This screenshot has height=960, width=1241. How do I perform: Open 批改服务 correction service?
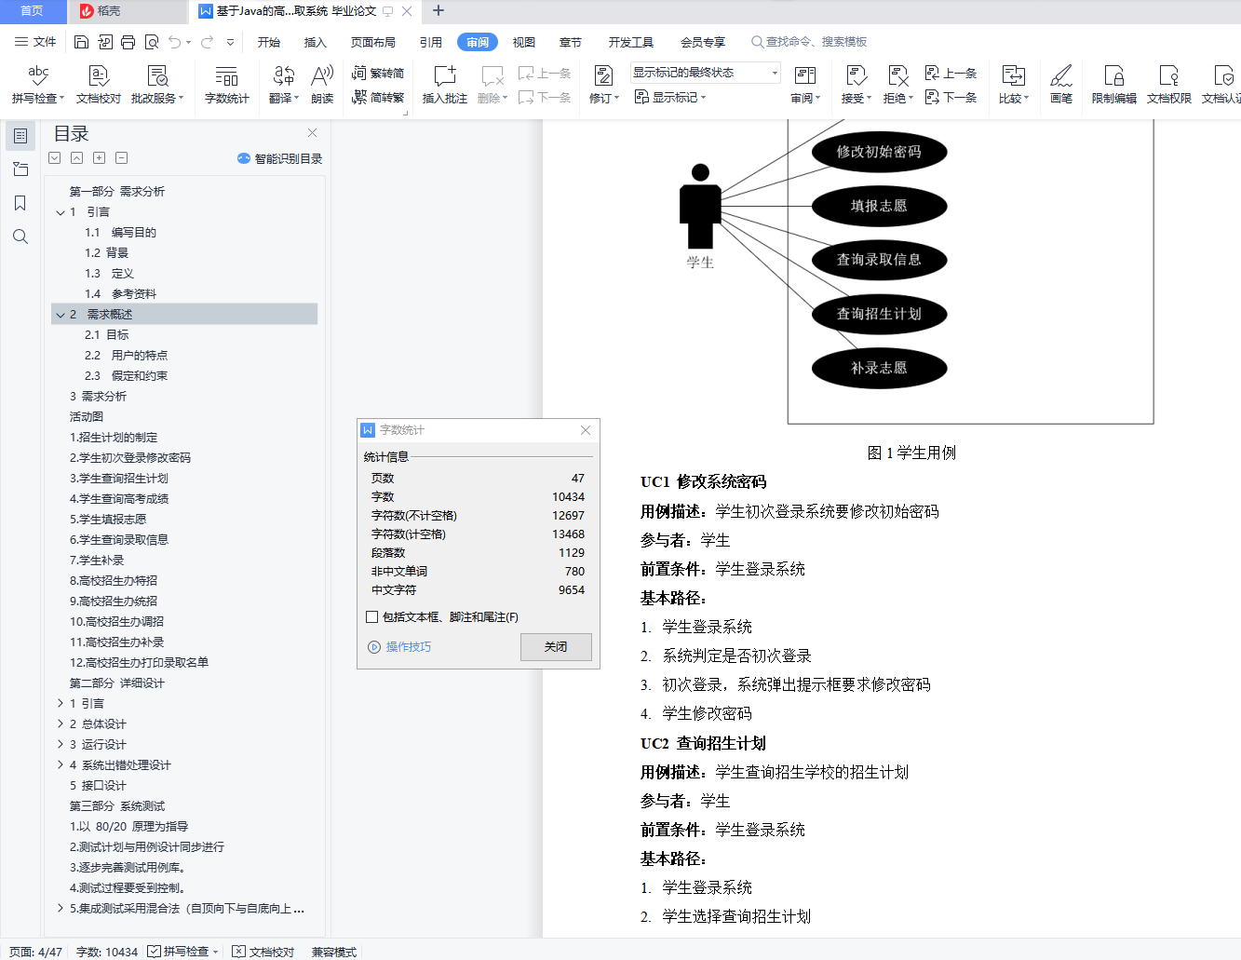click(x=157, y=85)
